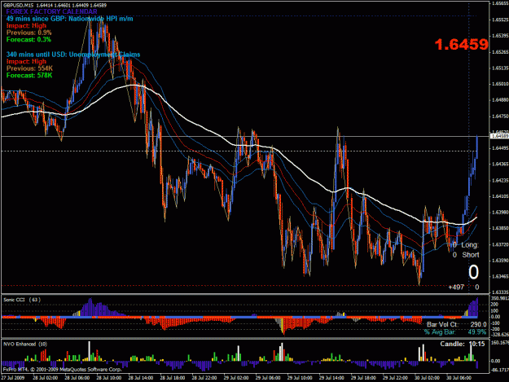Click the 'Sonic CCI (63)' indicator label
This screenshot has width=509, height=382.
[22, 300]
